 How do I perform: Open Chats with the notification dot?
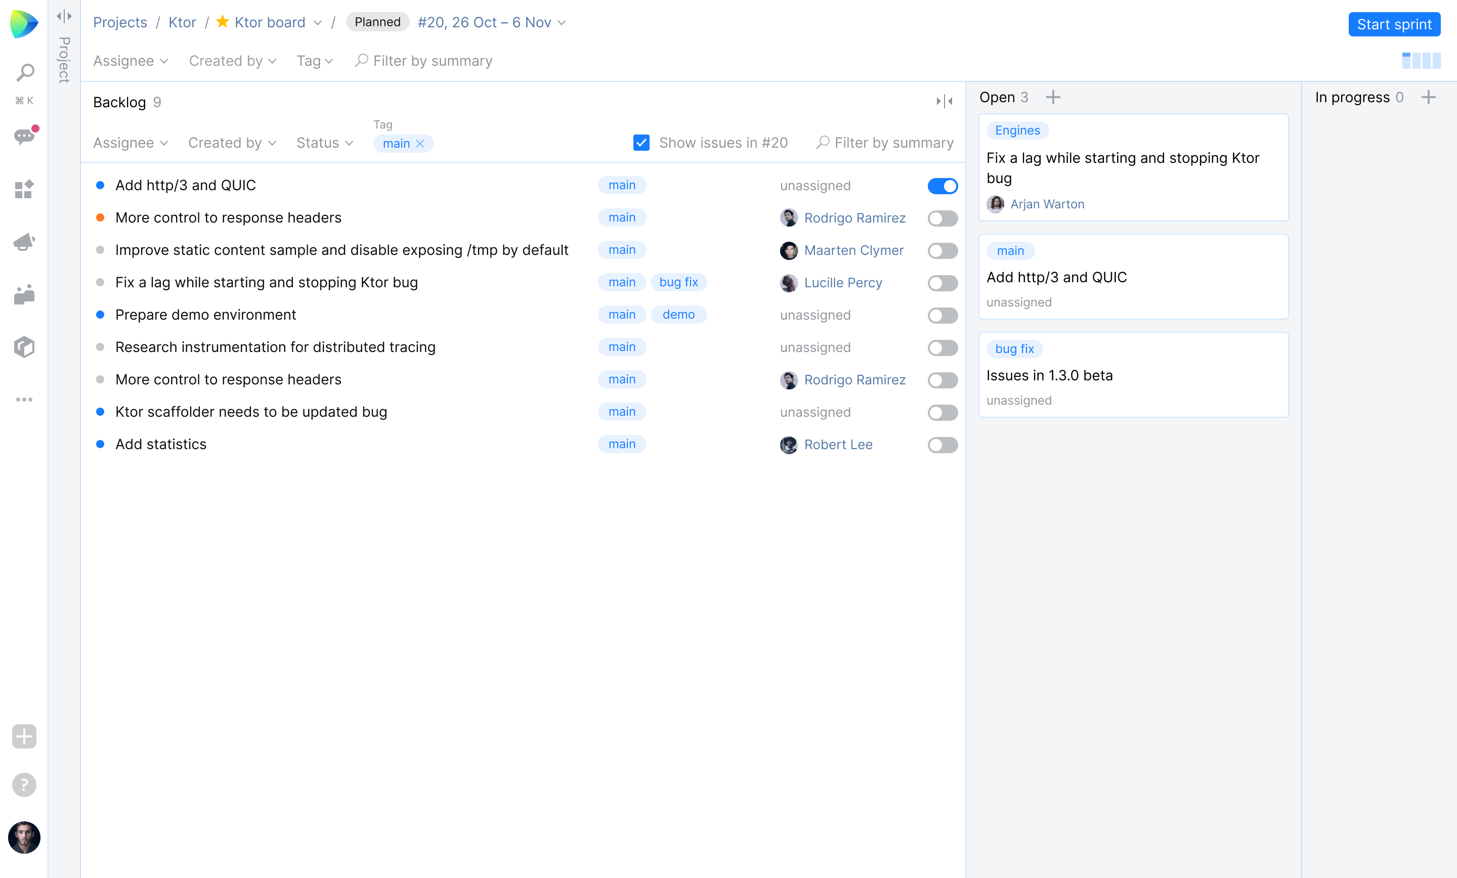pos(24,137)
